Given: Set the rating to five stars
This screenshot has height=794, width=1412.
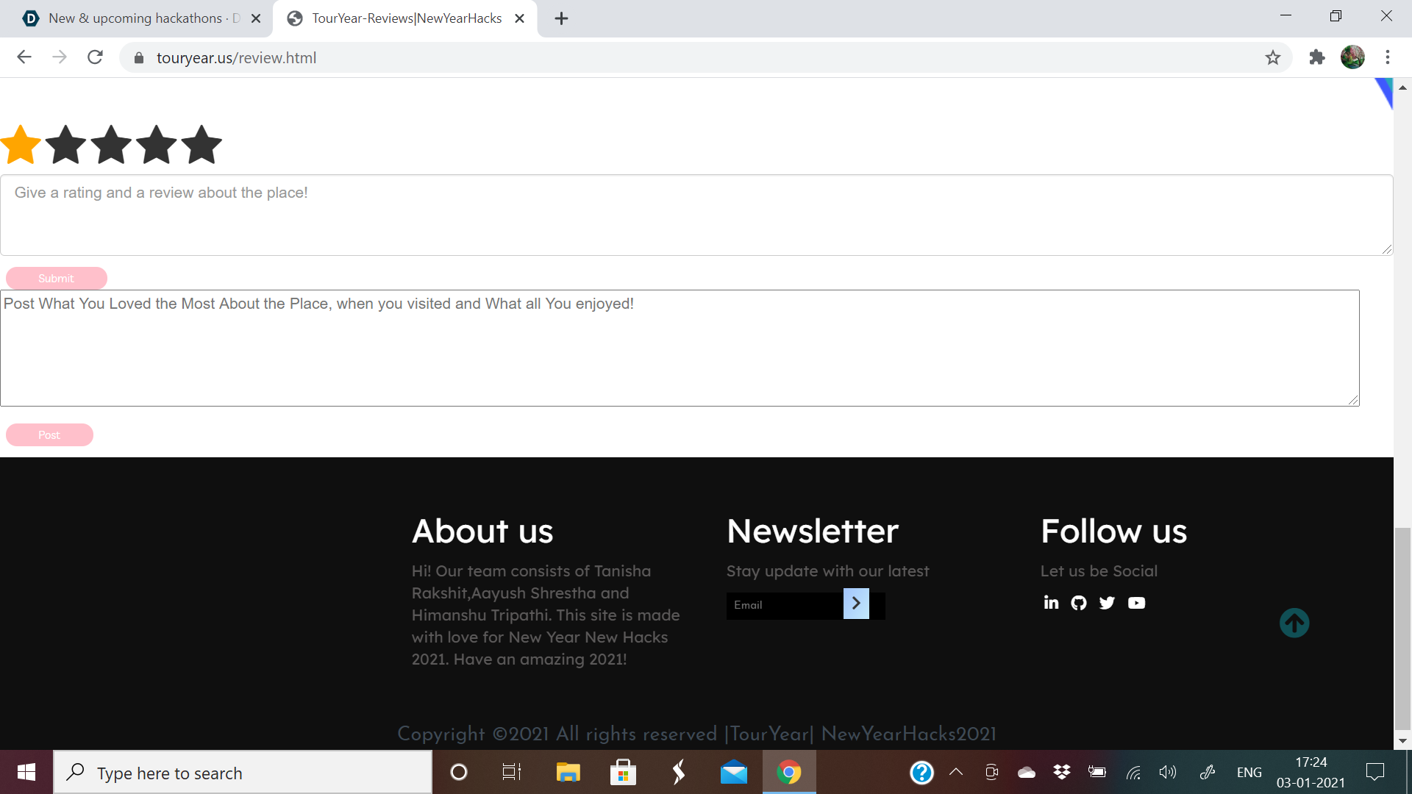Looking at the screenshot, I should pos(202,144).
